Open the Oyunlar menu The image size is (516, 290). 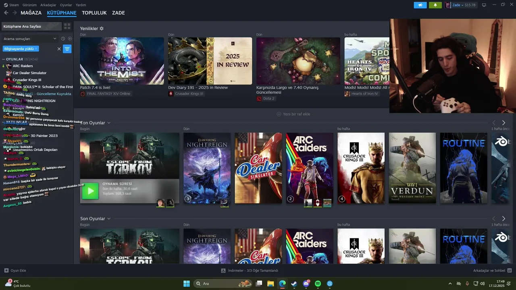(x=66, y=5)
